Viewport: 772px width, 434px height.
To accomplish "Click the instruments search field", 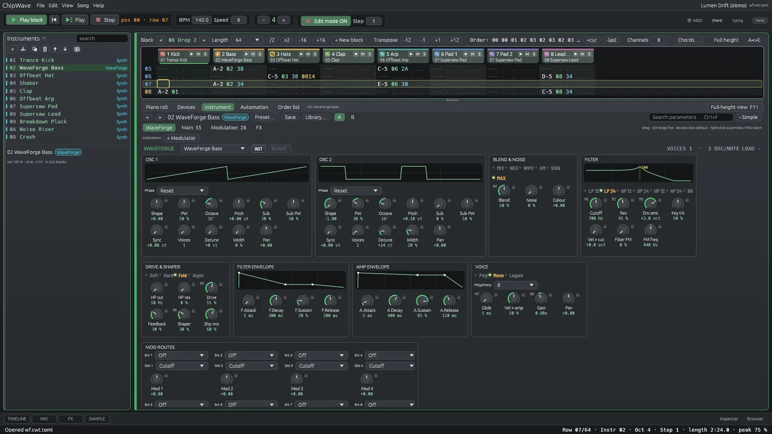I will (x=102, y=38).
